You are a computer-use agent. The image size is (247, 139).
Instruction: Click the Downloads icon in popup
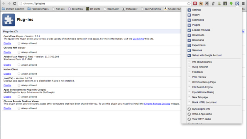tap(189, 35)
